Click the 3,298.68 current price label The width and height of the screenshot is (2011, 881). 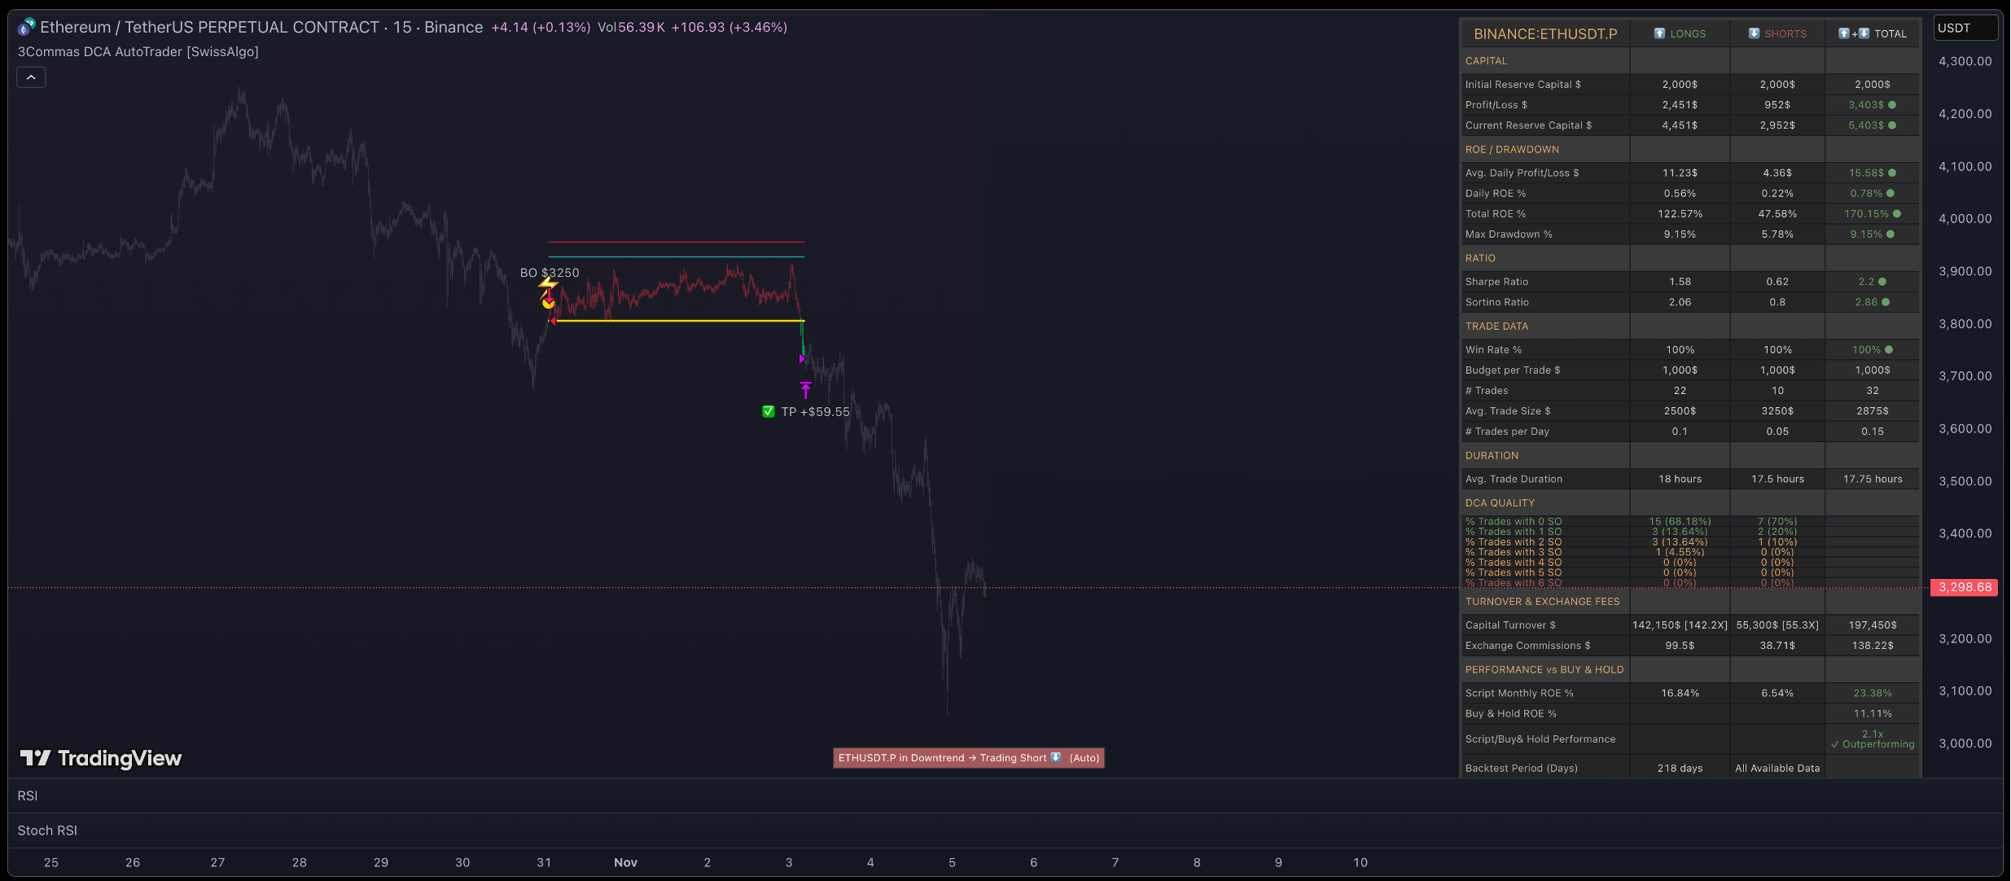coord(1964,587)
